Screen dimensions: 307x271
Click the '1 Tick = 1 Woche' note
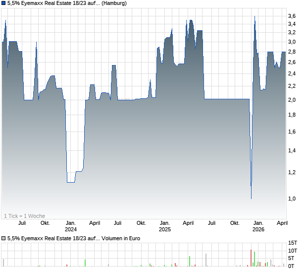tap(24, 216)
